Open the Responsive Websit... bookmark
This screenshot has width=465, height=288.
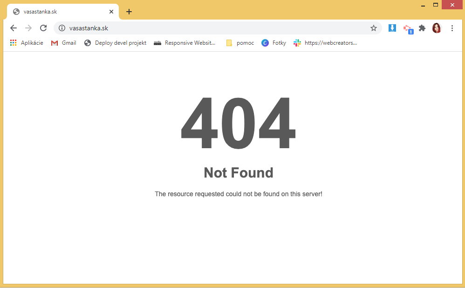pyautogui.click(x=185, y=43)
